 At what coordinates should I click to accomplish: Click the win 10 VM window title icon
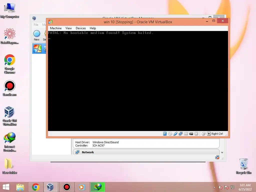pyautogui.click(x=50, y=22)
